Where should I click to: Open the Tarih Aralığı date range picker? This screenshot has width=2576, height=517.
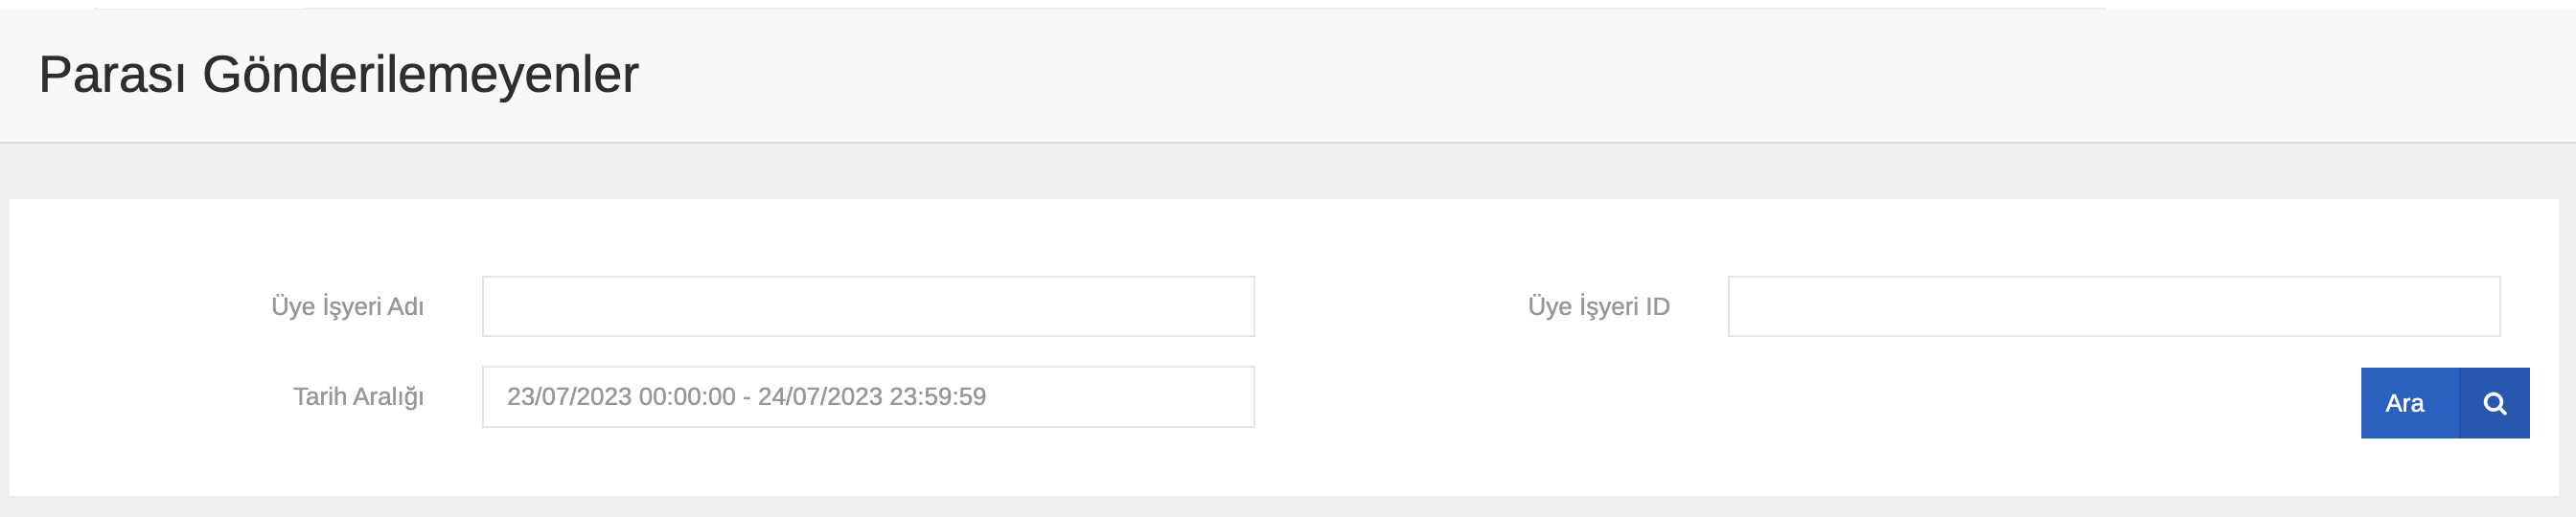(867, 397)
